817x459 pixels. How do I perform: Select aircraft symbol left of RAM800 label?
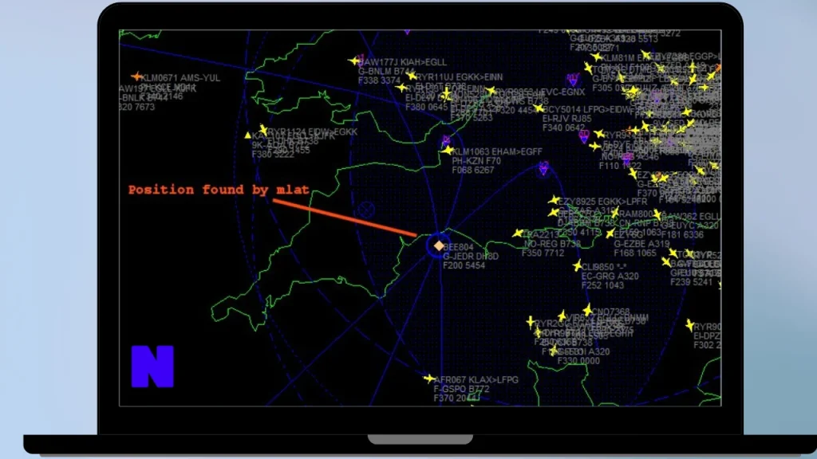615,212
